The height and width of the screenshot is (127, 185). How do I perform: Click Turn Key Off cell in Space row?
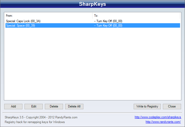108,26
